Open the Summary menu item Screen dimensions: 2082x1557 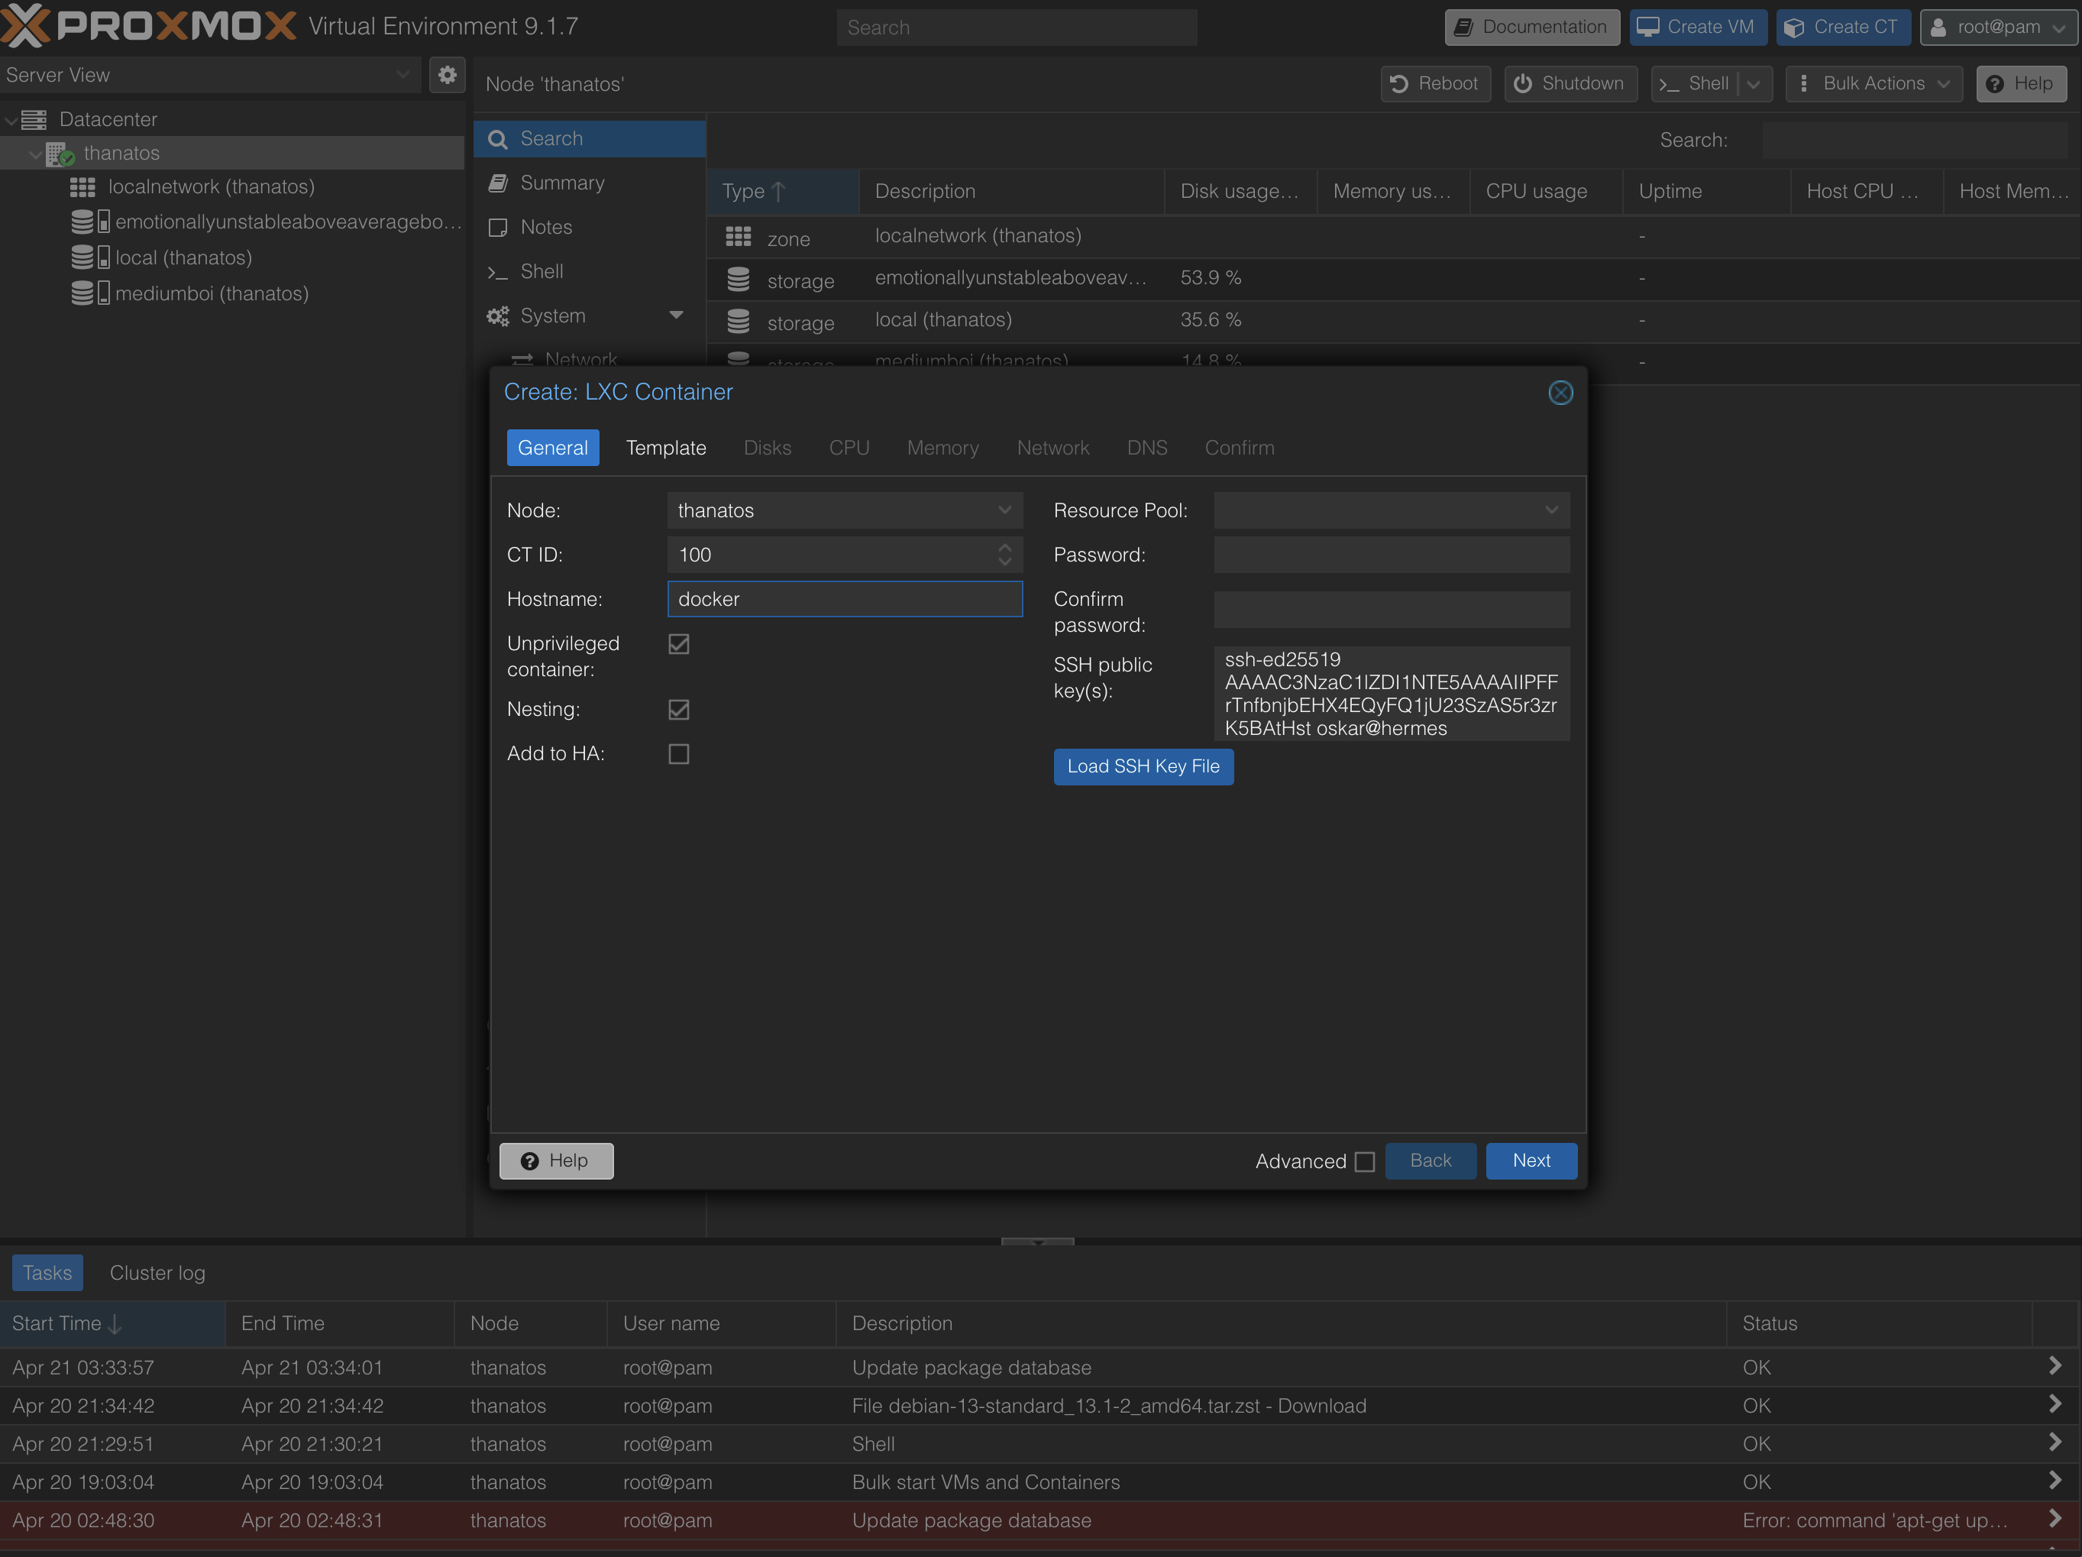tap(589, 183)
